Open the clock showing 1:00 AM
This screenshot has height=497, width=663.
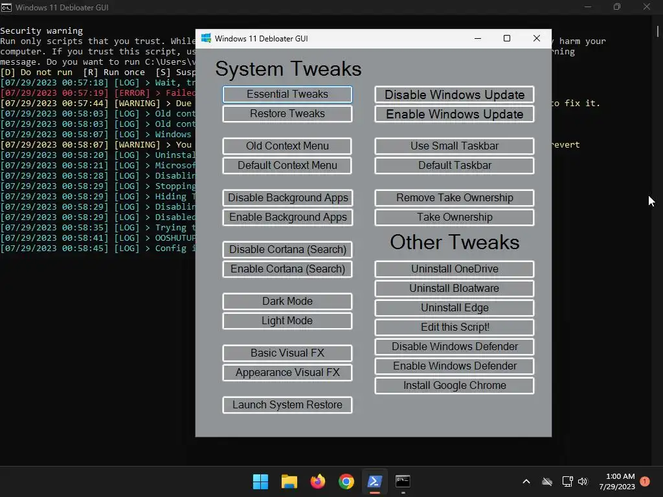coord(617,481)
